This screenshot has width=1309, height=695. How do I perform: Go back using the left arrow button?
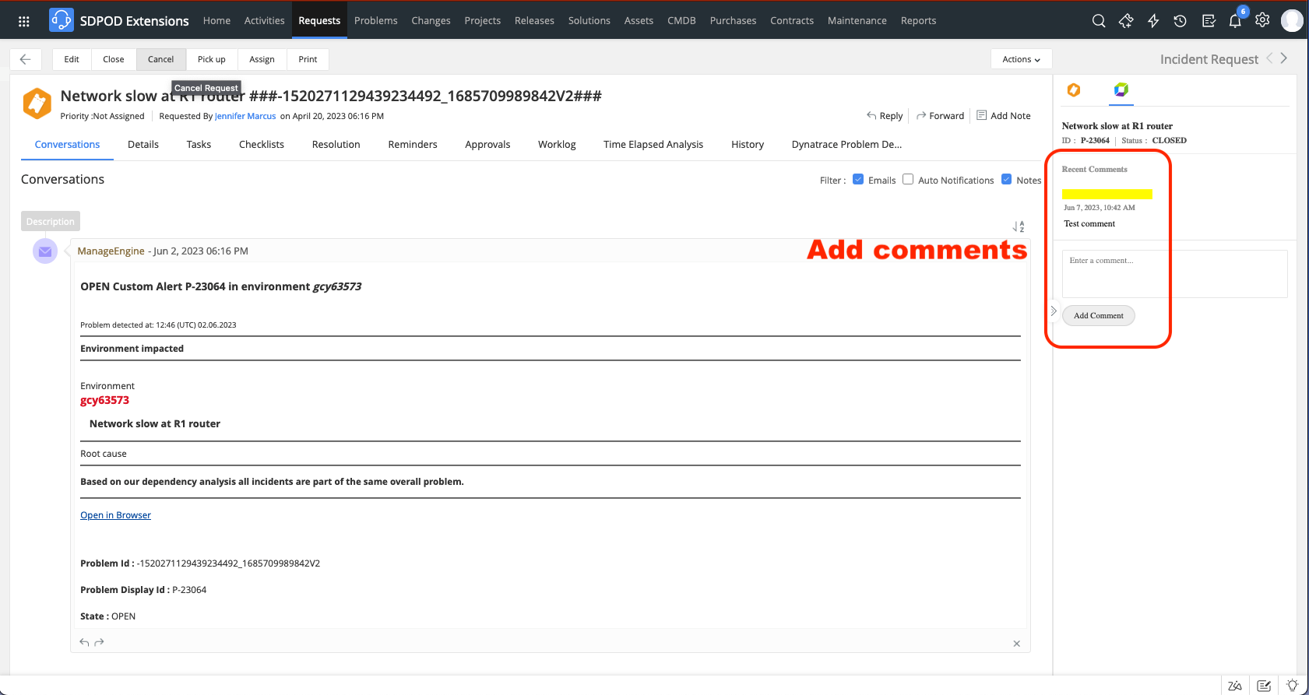pos(26,59)
